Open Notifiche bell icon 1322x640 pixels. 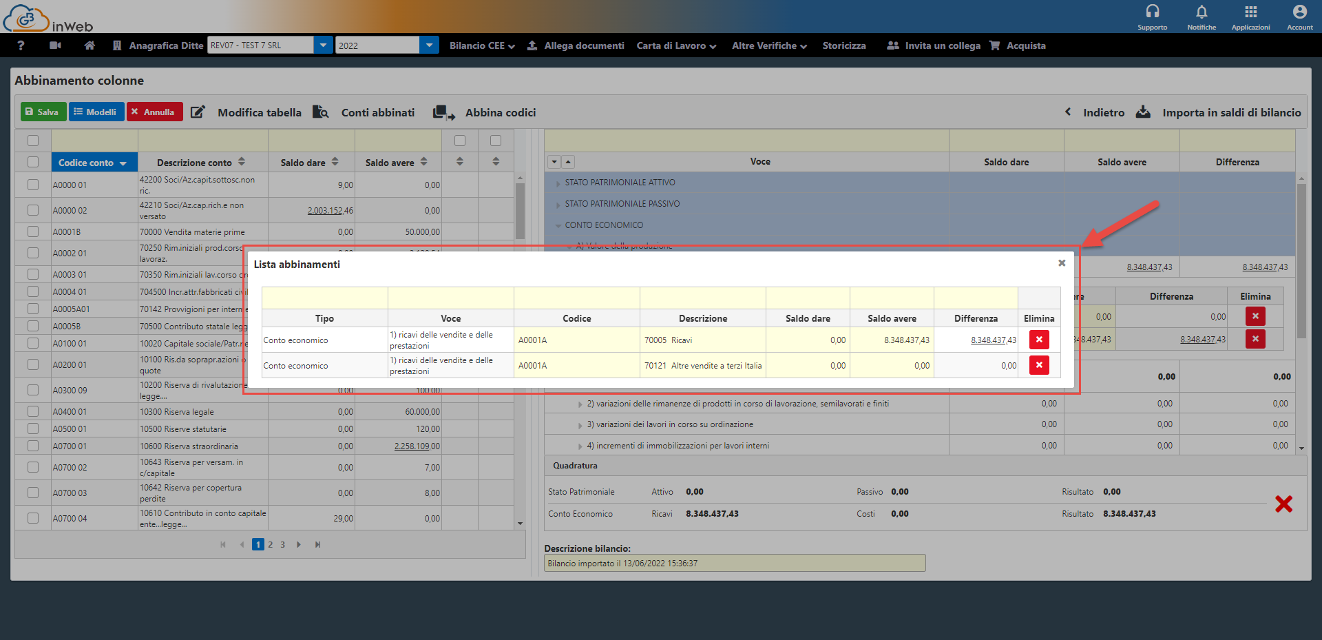pos(1202,11)
